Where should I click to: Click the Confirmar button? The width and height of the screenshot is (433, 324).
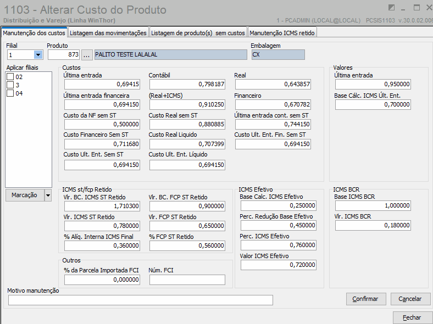pos(365,299)
